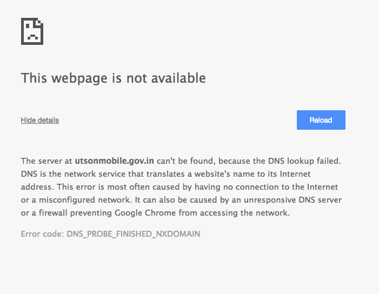This screenshot has height=294, width=379.
Task: Click the "This webpage is not available" heading
Action: (113, 78)
